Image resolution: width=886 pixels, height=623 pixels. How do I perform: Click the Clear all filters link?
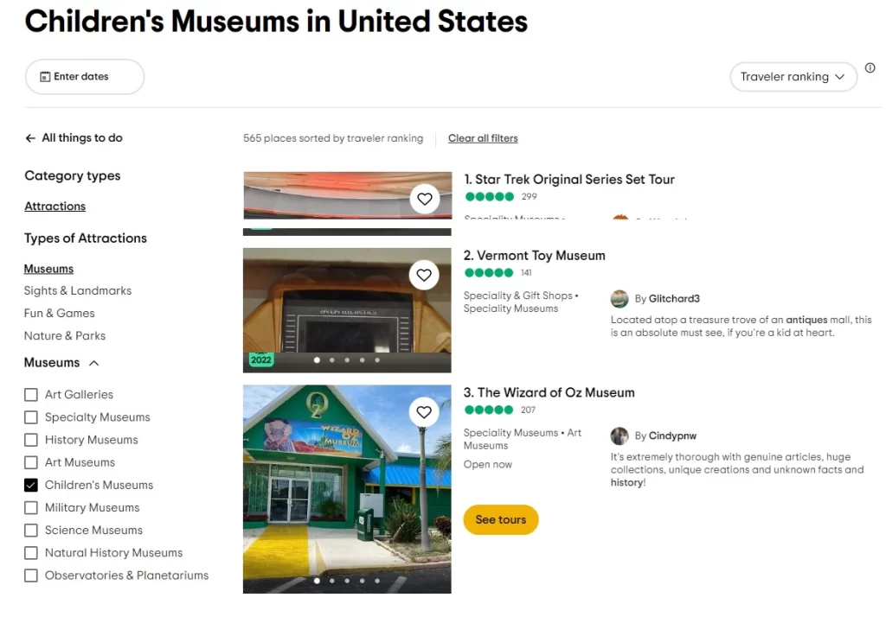[x=483, y=138]
